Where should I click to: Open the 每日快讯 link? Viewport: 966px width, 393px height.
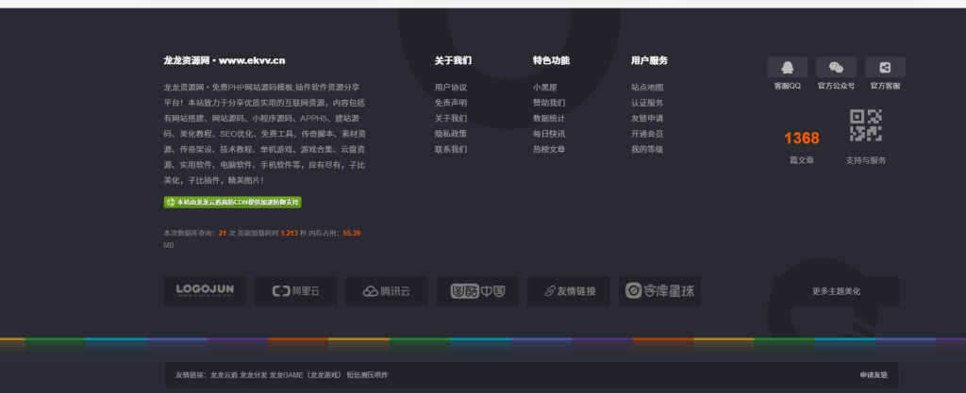point(549,134)
